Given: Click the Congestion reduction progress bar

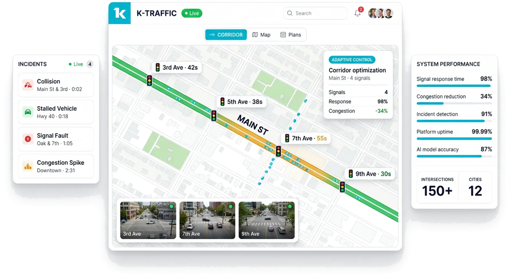Looking at the screenshot, I should click(454, 103).
